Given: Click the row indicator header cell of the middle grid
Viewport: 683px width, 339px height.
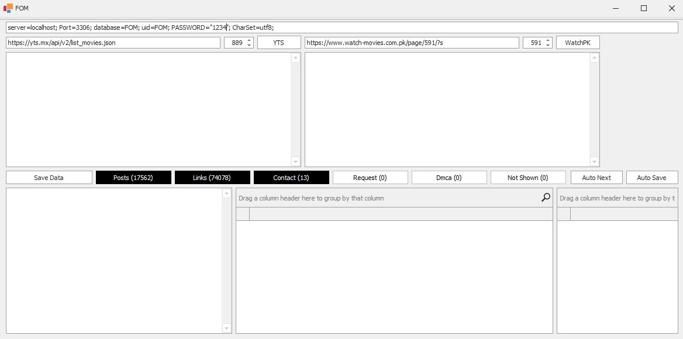Looking at the screenshot, I should [243, 214].
